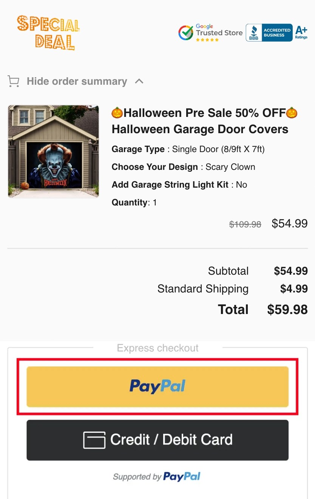Click the Google Trusted Store badge
The width and height of the screenshot is (315, 499).
tap(211, 33)
